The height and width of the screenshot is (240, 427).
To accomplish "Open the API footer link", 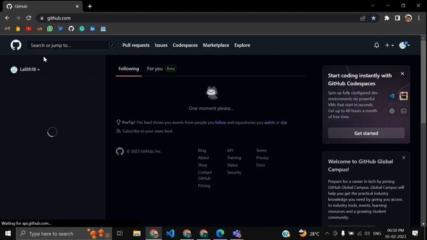I will (x=230, y=150).
